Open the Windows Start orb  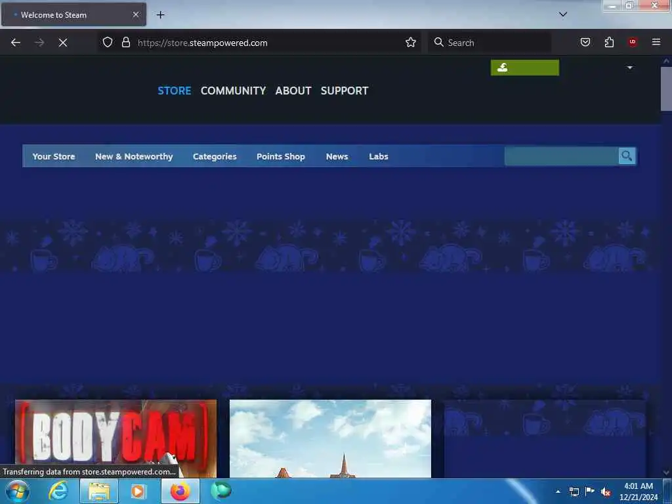pyautogui.click(x=17, y=491)
